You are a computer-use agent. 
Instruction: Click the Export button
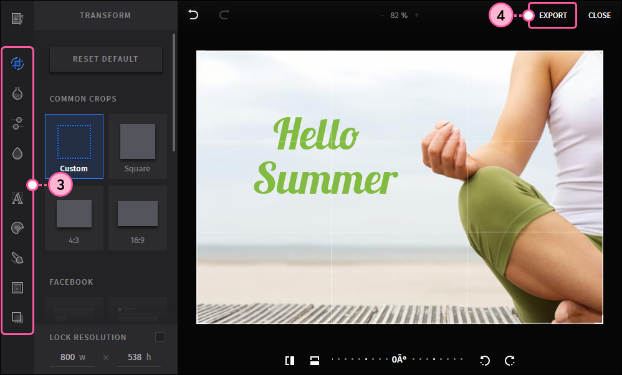coord(552,15)
